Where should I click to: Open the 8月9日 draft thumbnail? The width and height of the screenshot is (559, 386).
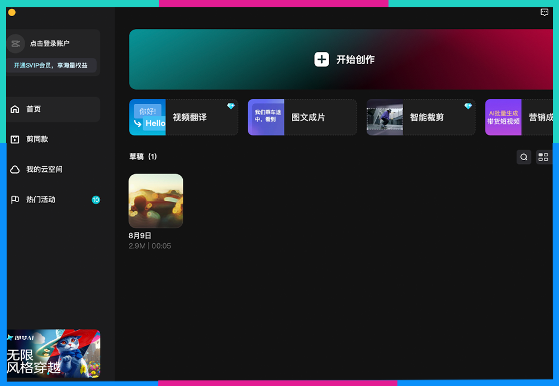click(x=156, y=201)
